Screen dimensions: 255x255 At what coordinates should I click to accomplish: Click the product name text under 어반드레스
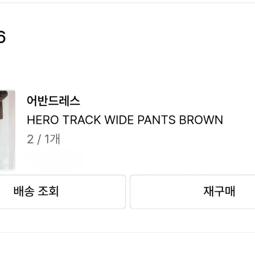pyautogui.click(x=125, y=120)
